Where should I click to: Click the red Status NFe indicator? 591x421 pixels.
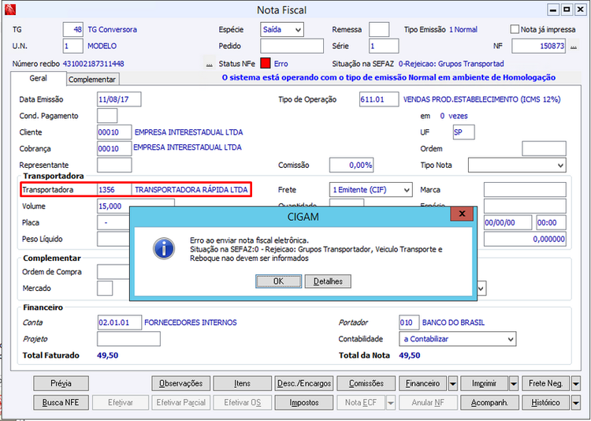(266, 63)
